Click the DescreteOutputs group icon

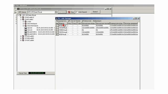point(26,26)
